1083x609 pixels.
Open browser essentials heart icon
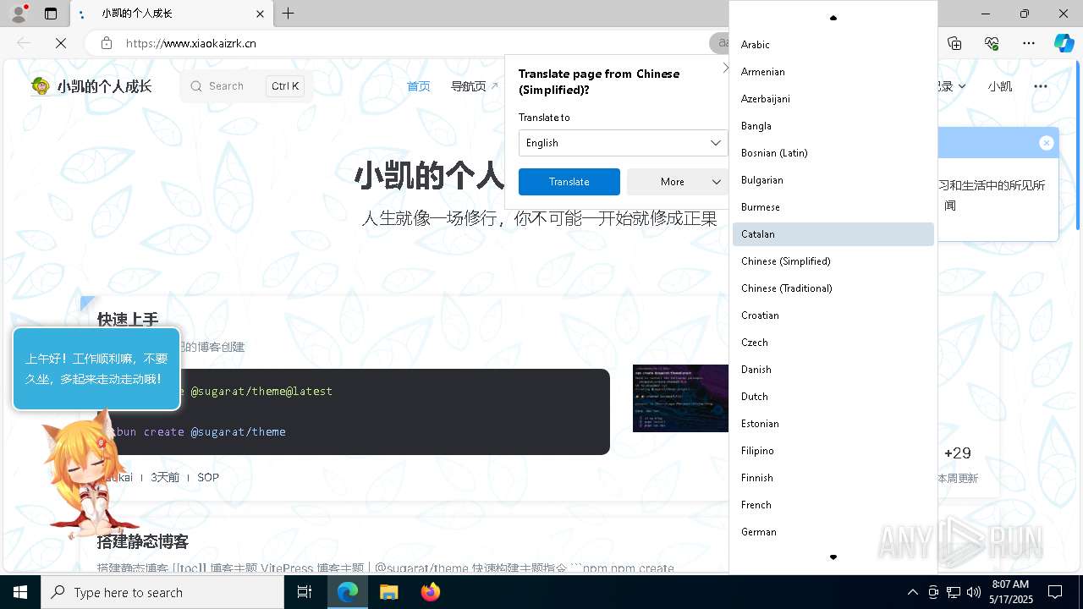pyautogui.click(x=992, y=43)
